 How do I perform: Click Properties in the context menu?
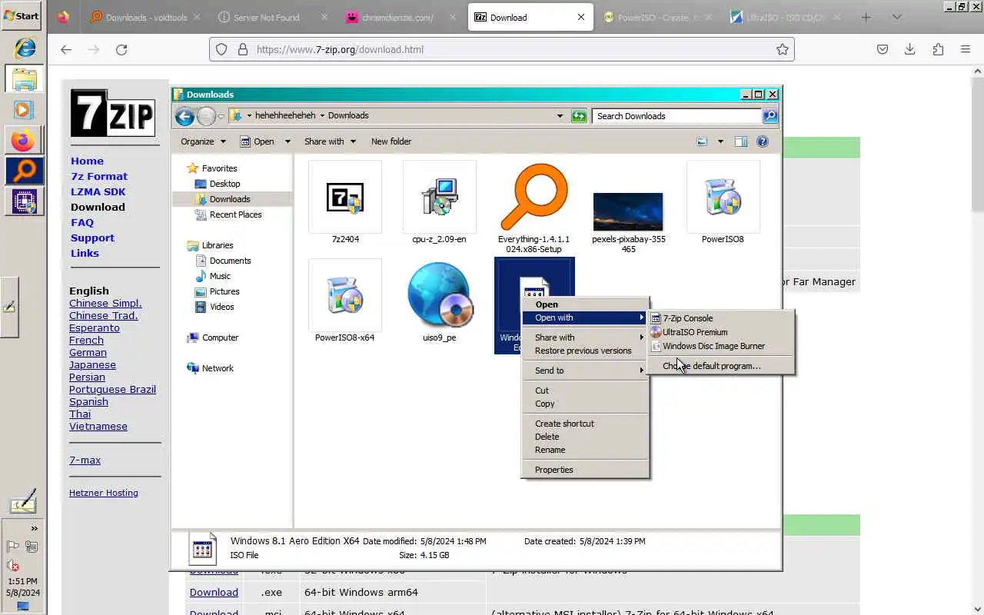point(586,470)
